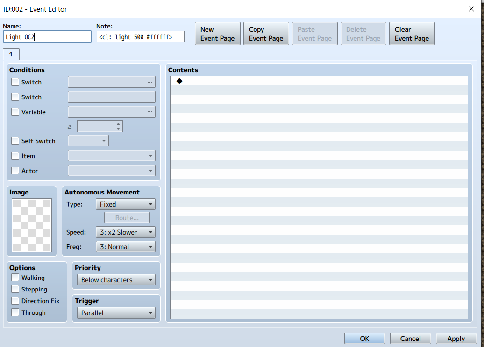Click the event Image preview box
This screenshot has height=347, width=484.
coord(32,225)
